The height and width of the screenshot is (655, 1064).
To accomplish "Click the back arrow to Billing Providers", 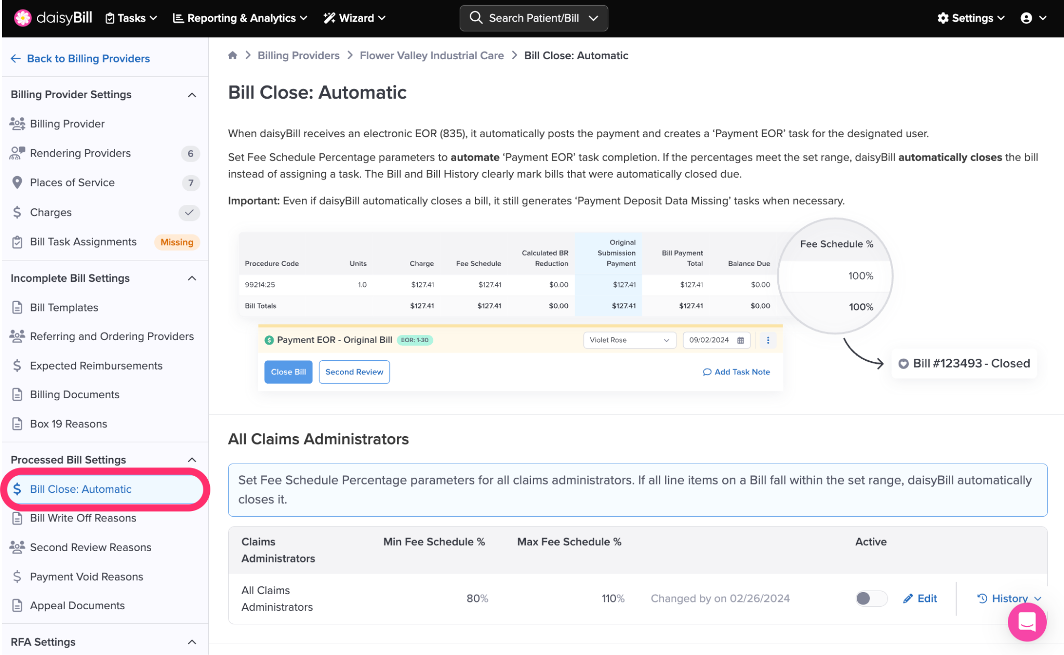I will 16,59.
